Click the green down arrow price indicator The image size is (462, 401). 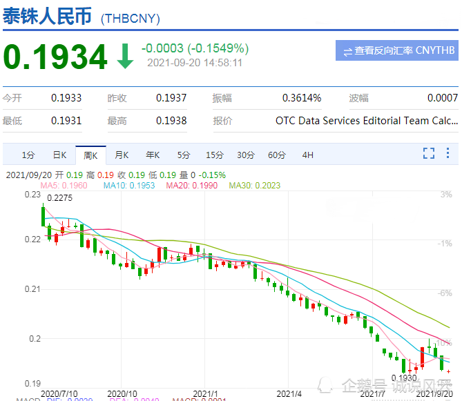(125, 56)
